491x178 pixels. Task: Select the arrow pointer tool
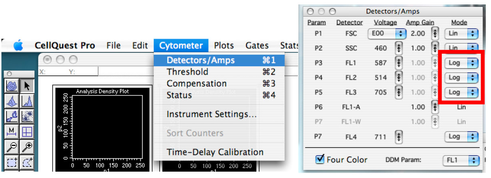(27, 86)
